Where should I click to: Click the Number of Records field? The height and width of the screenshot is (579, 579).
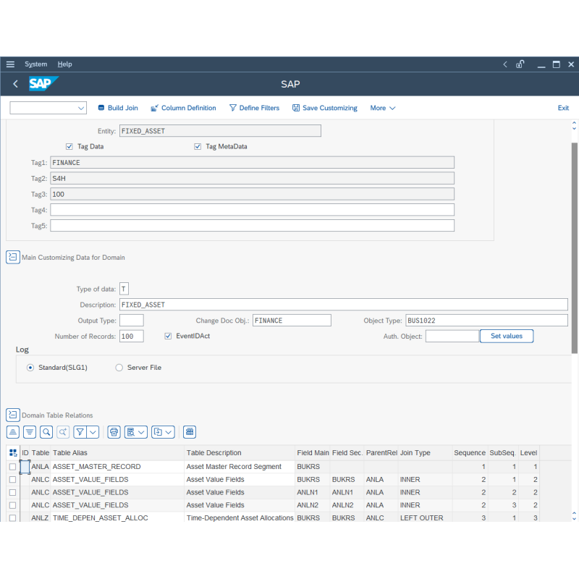(x=132, y=336)
